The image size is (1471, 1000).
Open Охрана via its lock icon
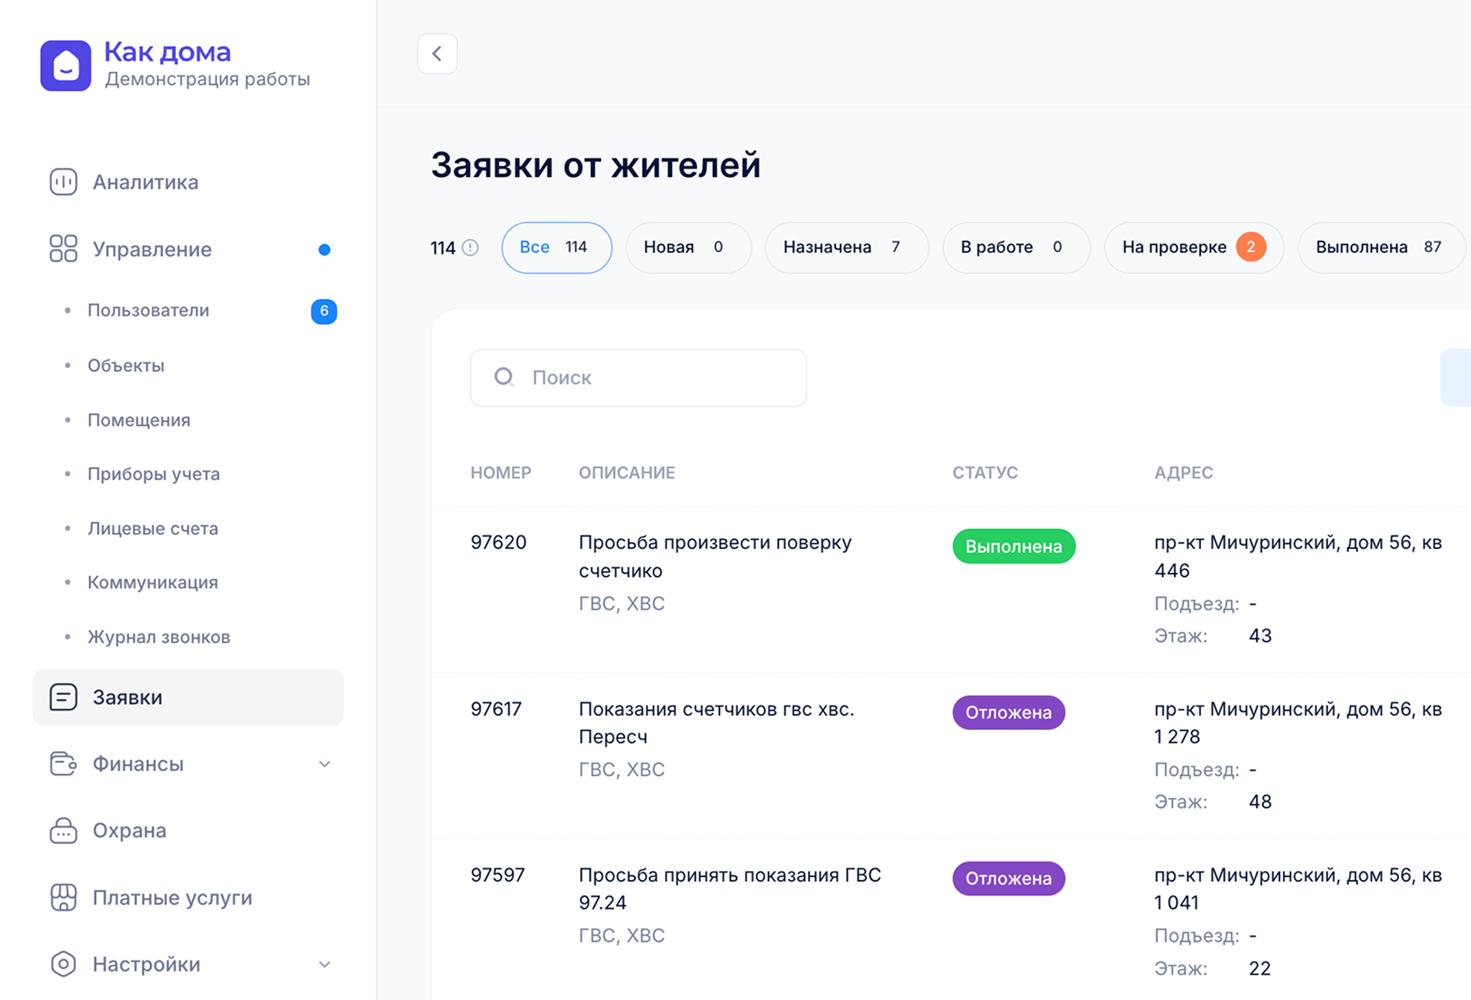63,831
